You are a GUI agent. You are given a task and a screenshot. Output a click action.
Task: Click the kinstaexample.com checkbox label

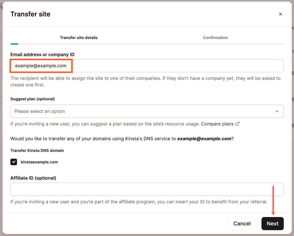(x=39, y=162)
